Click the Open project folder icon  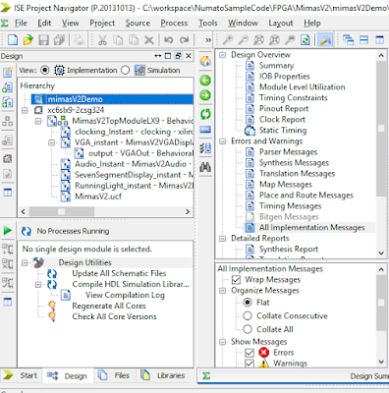pyautogui.click(x=28, y=40)
